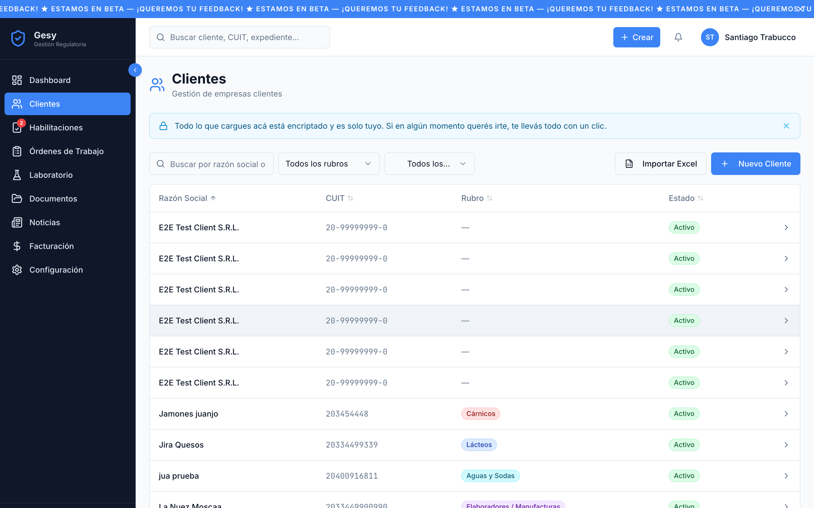Click the Gesy shield logo
Viewport: 814px width, 508px height.
click(18, 38)
